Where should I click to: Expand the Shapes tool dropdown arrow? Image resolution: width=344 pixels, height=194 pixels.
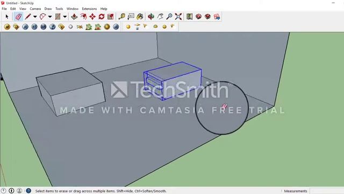click(64, 17)
